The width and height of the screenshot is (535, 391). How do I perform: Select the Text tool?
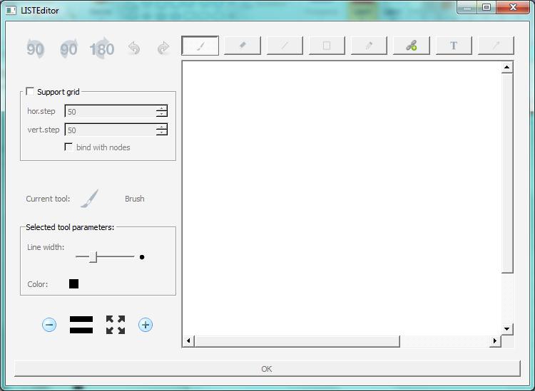point(454,46)
